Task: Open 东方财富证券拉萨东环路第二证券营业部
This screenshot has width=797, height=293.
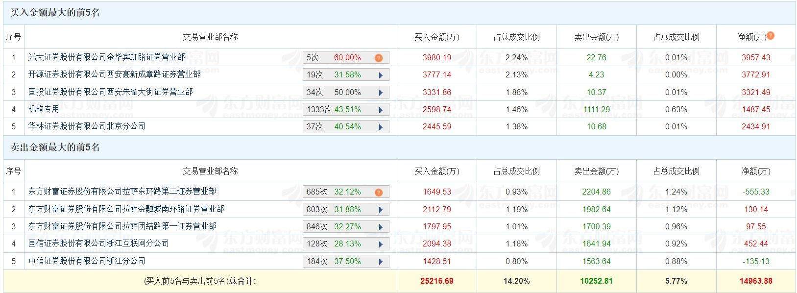Action: 122,192
